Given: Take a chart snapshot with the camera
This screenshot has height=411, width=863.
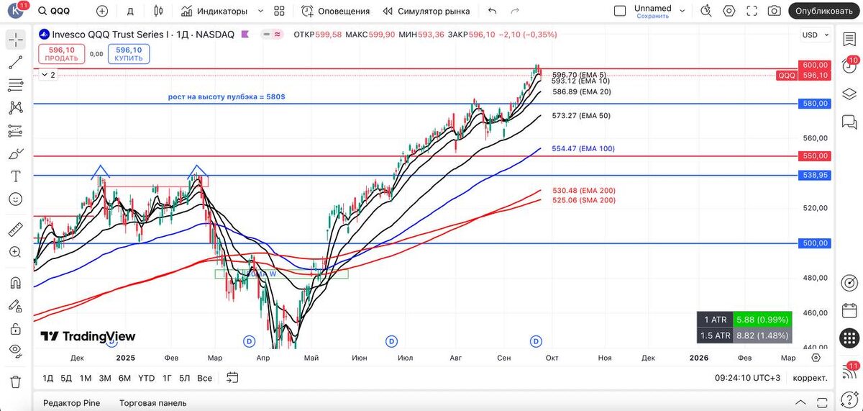Looking at the screenshot, I should (774, 11).
